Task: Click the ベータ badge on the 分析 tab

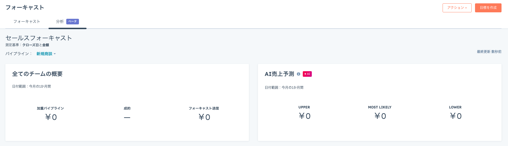Action: point(72,22)
